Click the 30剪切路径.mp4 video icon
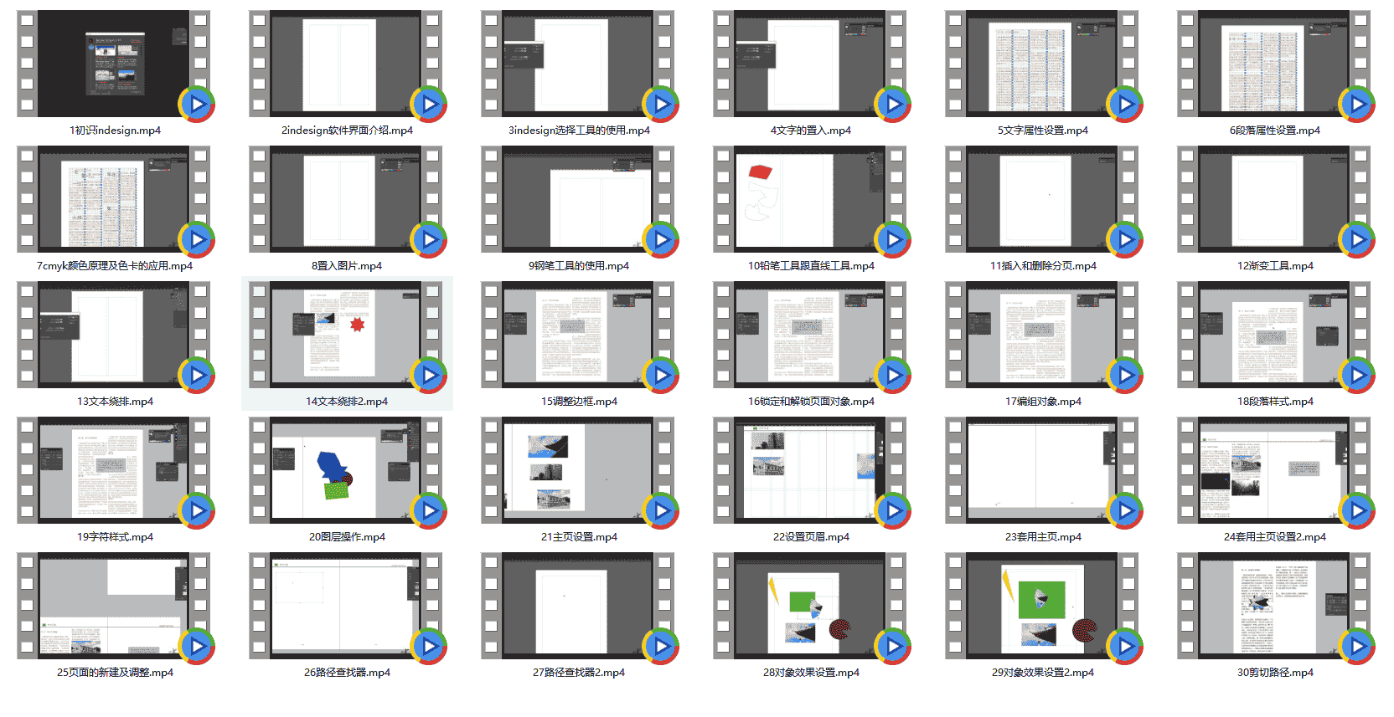Image resolution: width=1394 pixels, height=717 pixels. click(1275, 607)
